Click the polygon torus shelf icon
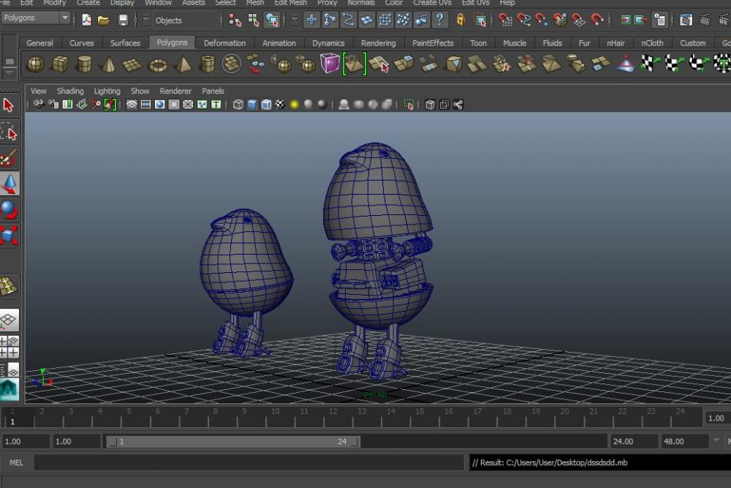This screenshot has width=731, height=488. [x=158, y=64]
